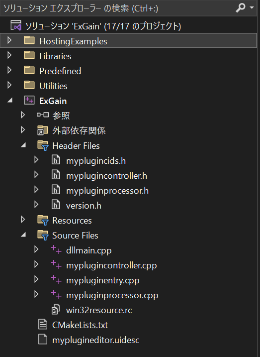
Task: Click the version.h header icon
Action: 56,205
